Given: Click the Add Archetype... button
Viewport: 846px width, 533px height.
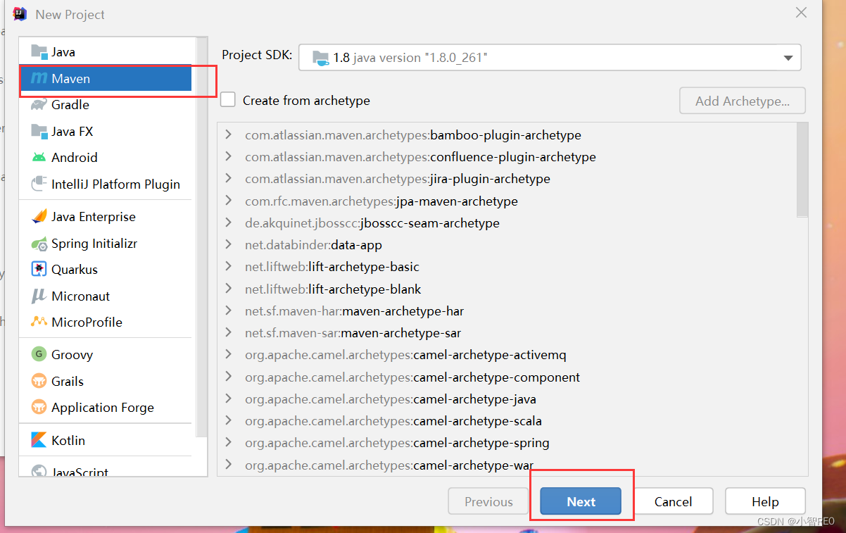Looking at the screenshot, I should (743, 101).
